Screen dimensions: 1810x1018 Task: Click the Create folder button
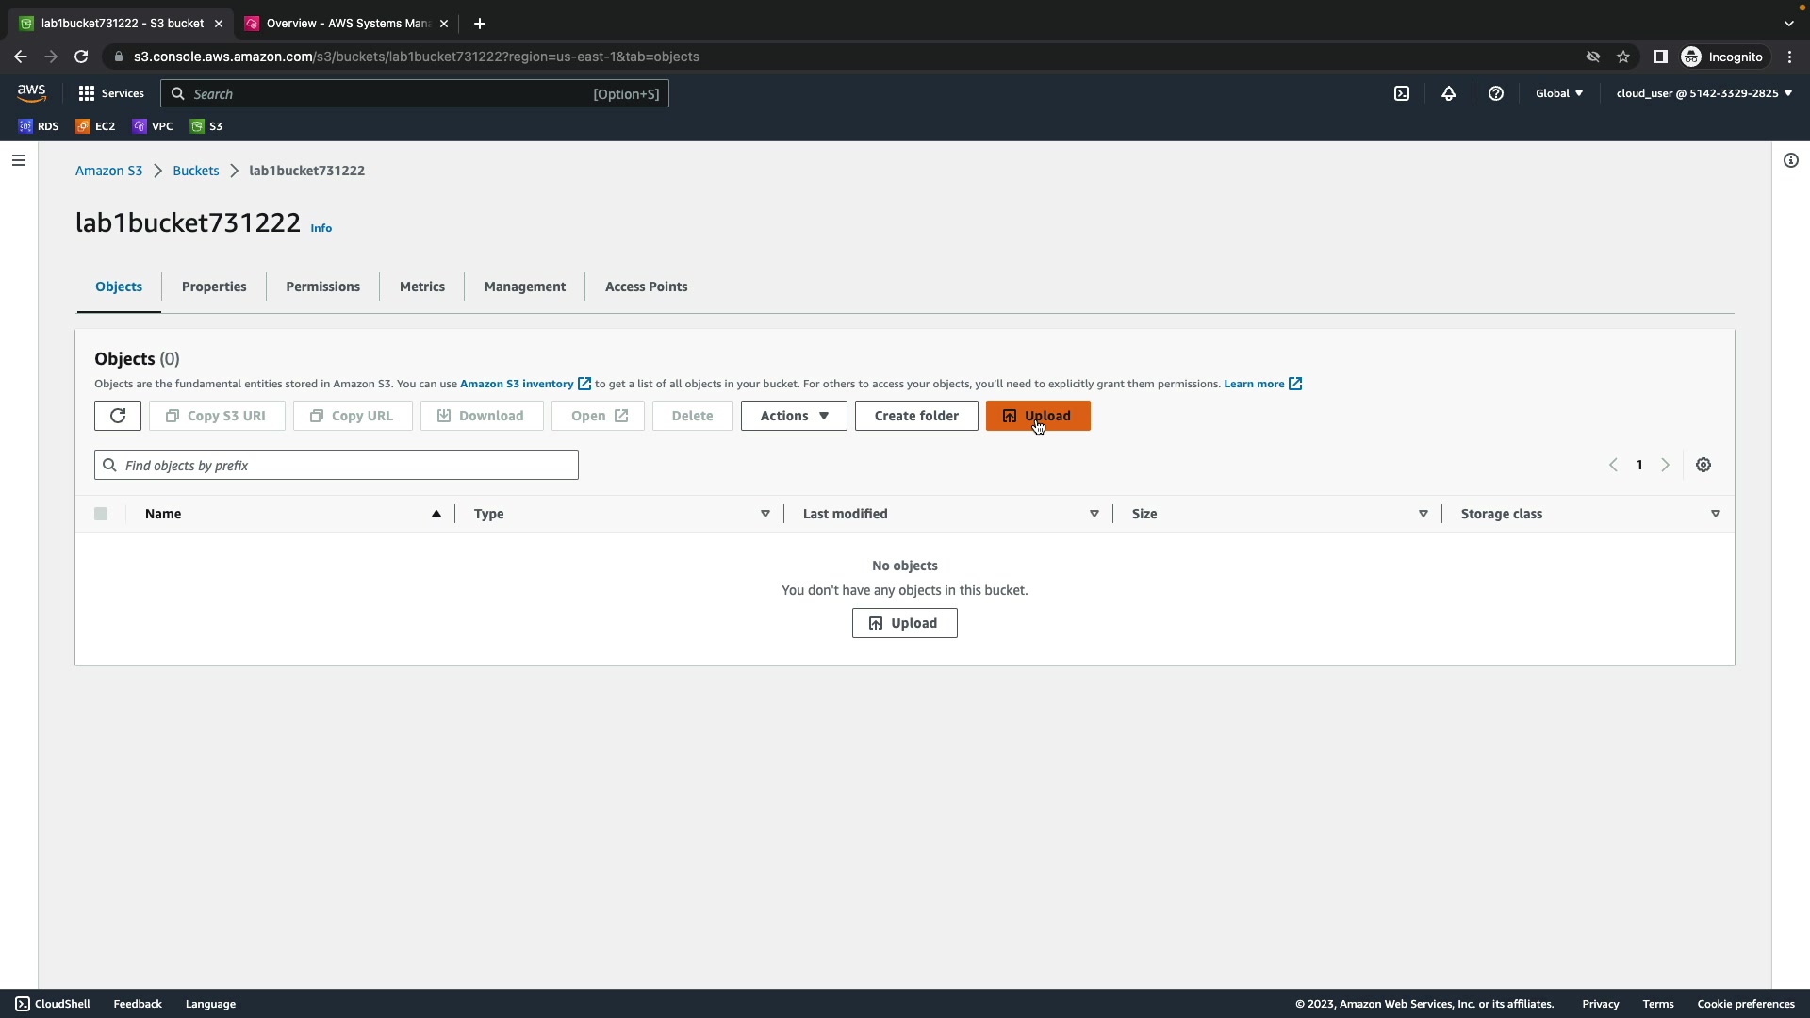coord(916,416)
